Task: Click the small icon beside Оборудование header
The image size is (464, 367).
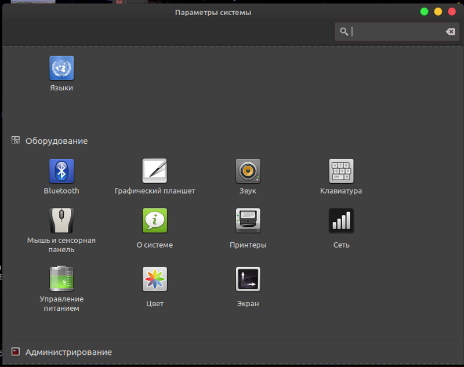Action: tap(15, 140)
